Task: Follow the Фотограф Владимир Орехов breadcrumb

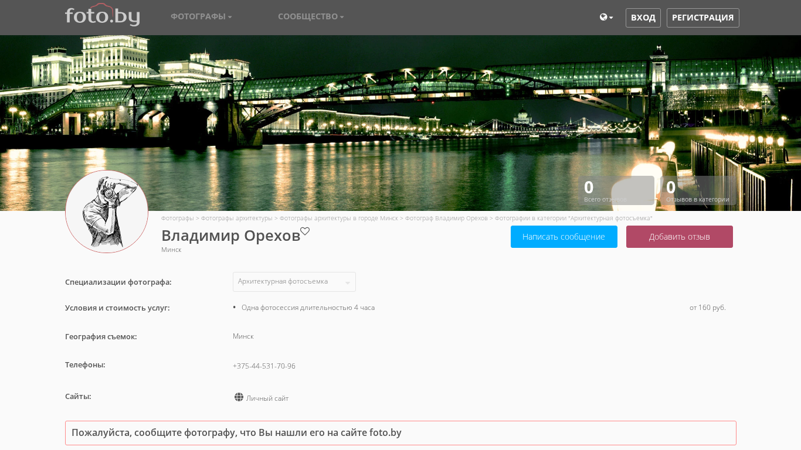Action: pos(446,218)
